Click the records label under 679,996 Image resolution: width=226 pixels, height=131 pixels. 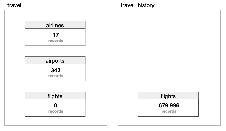(x=169, y=111)
